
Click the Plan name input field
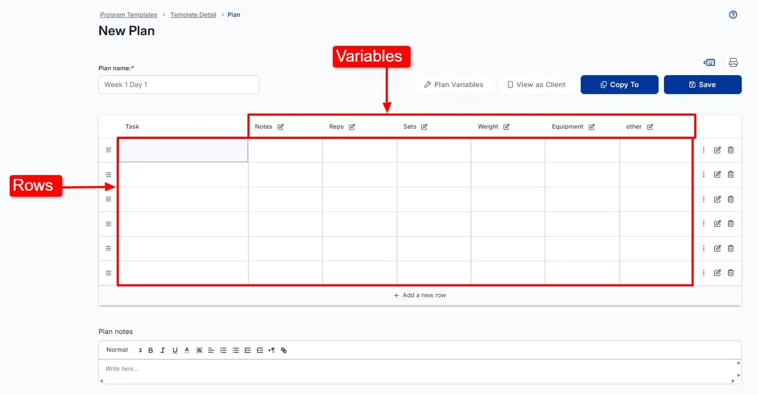179,85
